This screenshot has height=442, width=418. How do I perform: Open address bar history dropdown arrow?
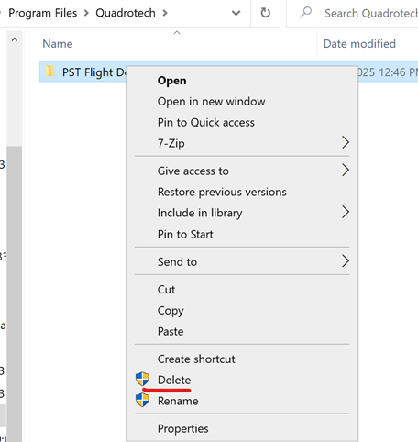click(x=236, y=13)
